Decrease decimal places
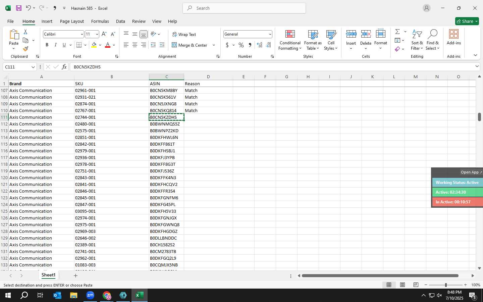The height and width of the screenshot is (302, 483). point(268,45)
